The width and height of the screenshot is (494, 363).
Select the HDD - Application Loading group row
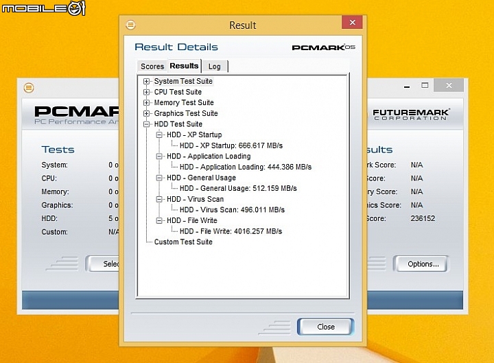point(209,156)
